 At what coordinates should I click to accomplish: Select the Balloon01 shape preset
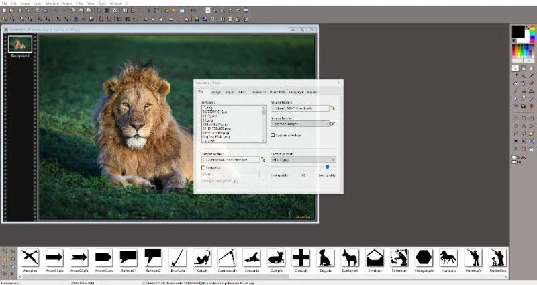click(x=128, y=257)
